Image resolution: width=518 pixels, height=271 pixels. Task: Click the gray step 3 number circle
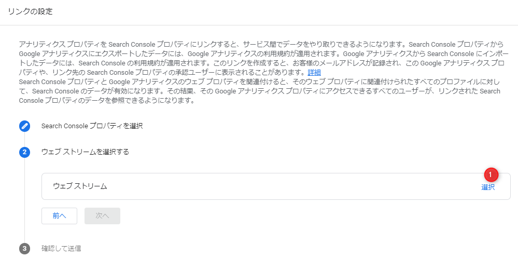[24, 249]
